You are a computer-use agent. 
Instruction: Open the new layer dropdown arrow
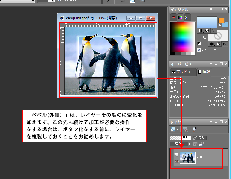177,129
